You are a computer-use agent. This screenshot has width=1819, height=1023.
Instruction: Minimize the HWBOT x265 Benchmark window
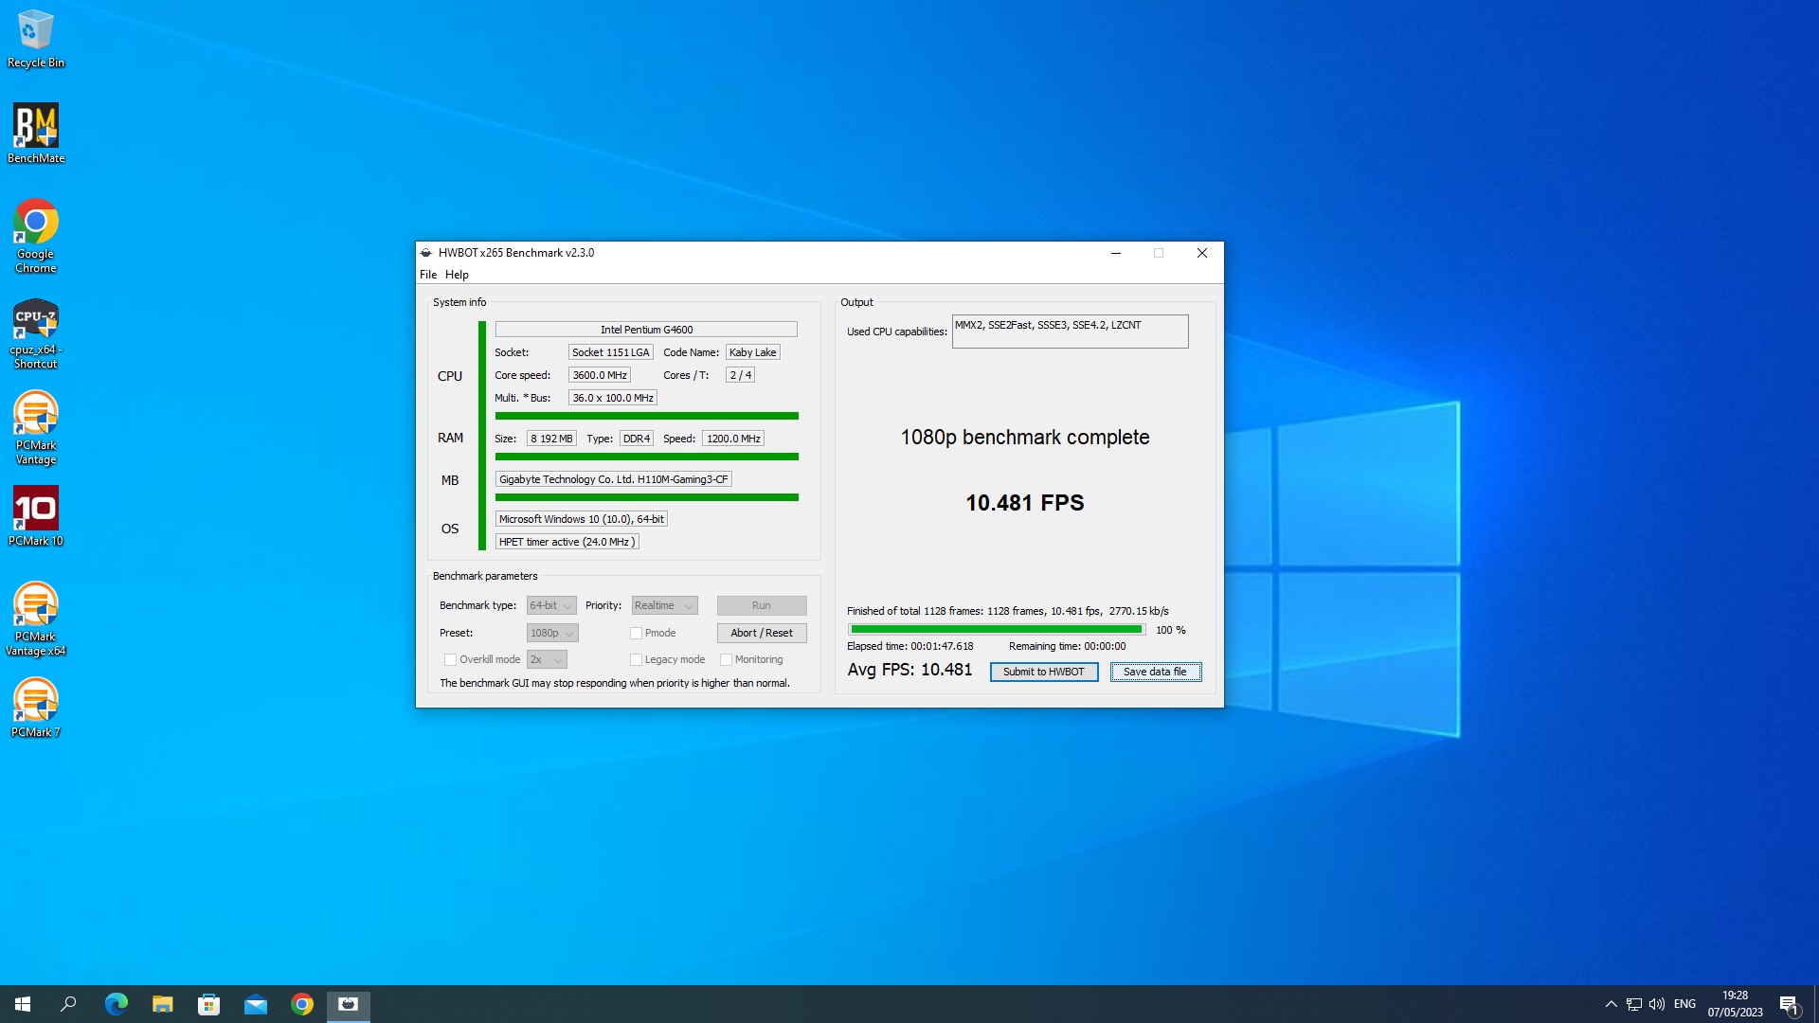coord(1116,253)
